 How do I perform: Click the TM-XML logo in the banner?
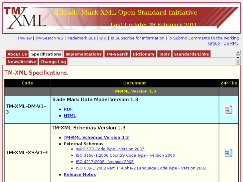pyautogui.click(x=25, y=18)
